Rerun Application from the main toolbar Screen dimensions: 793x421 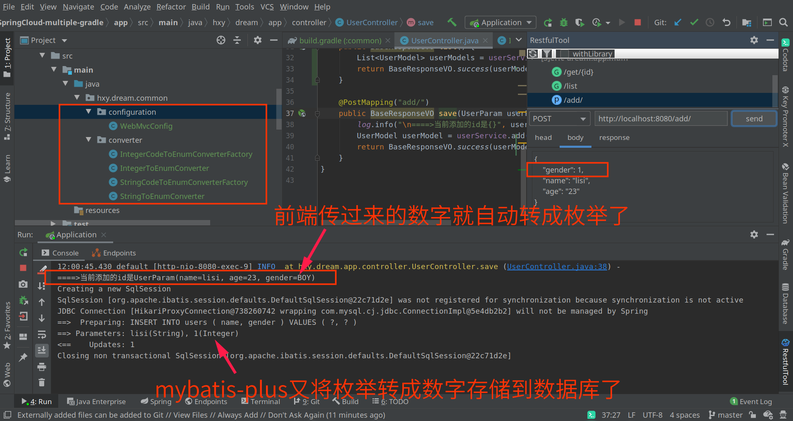tap(548, 22)
